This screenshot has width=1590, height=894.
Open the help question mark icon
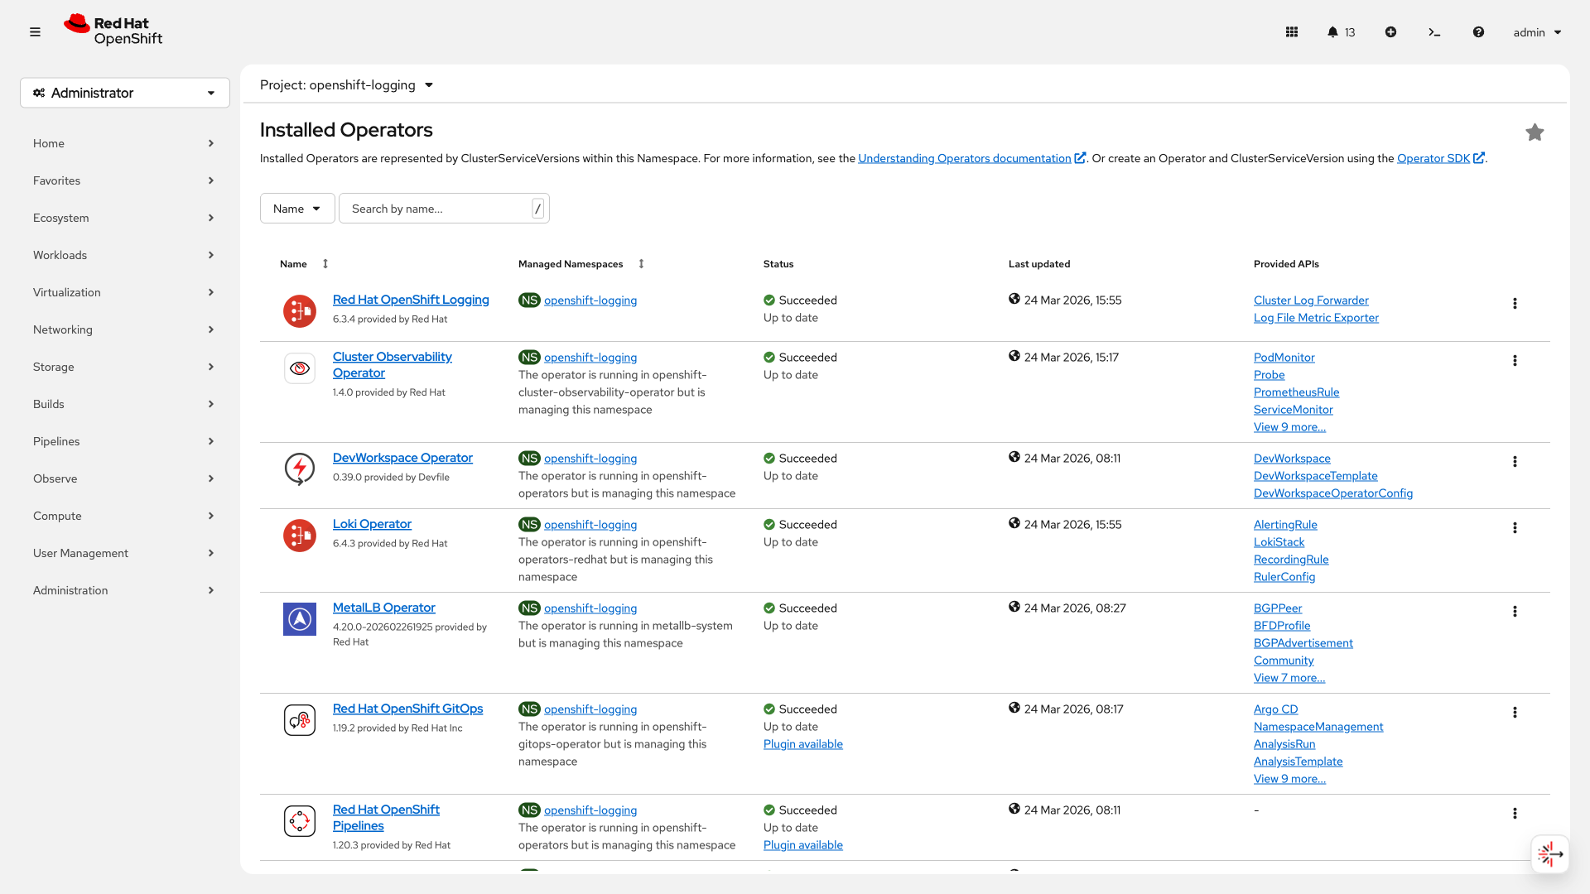(1478, 32)
